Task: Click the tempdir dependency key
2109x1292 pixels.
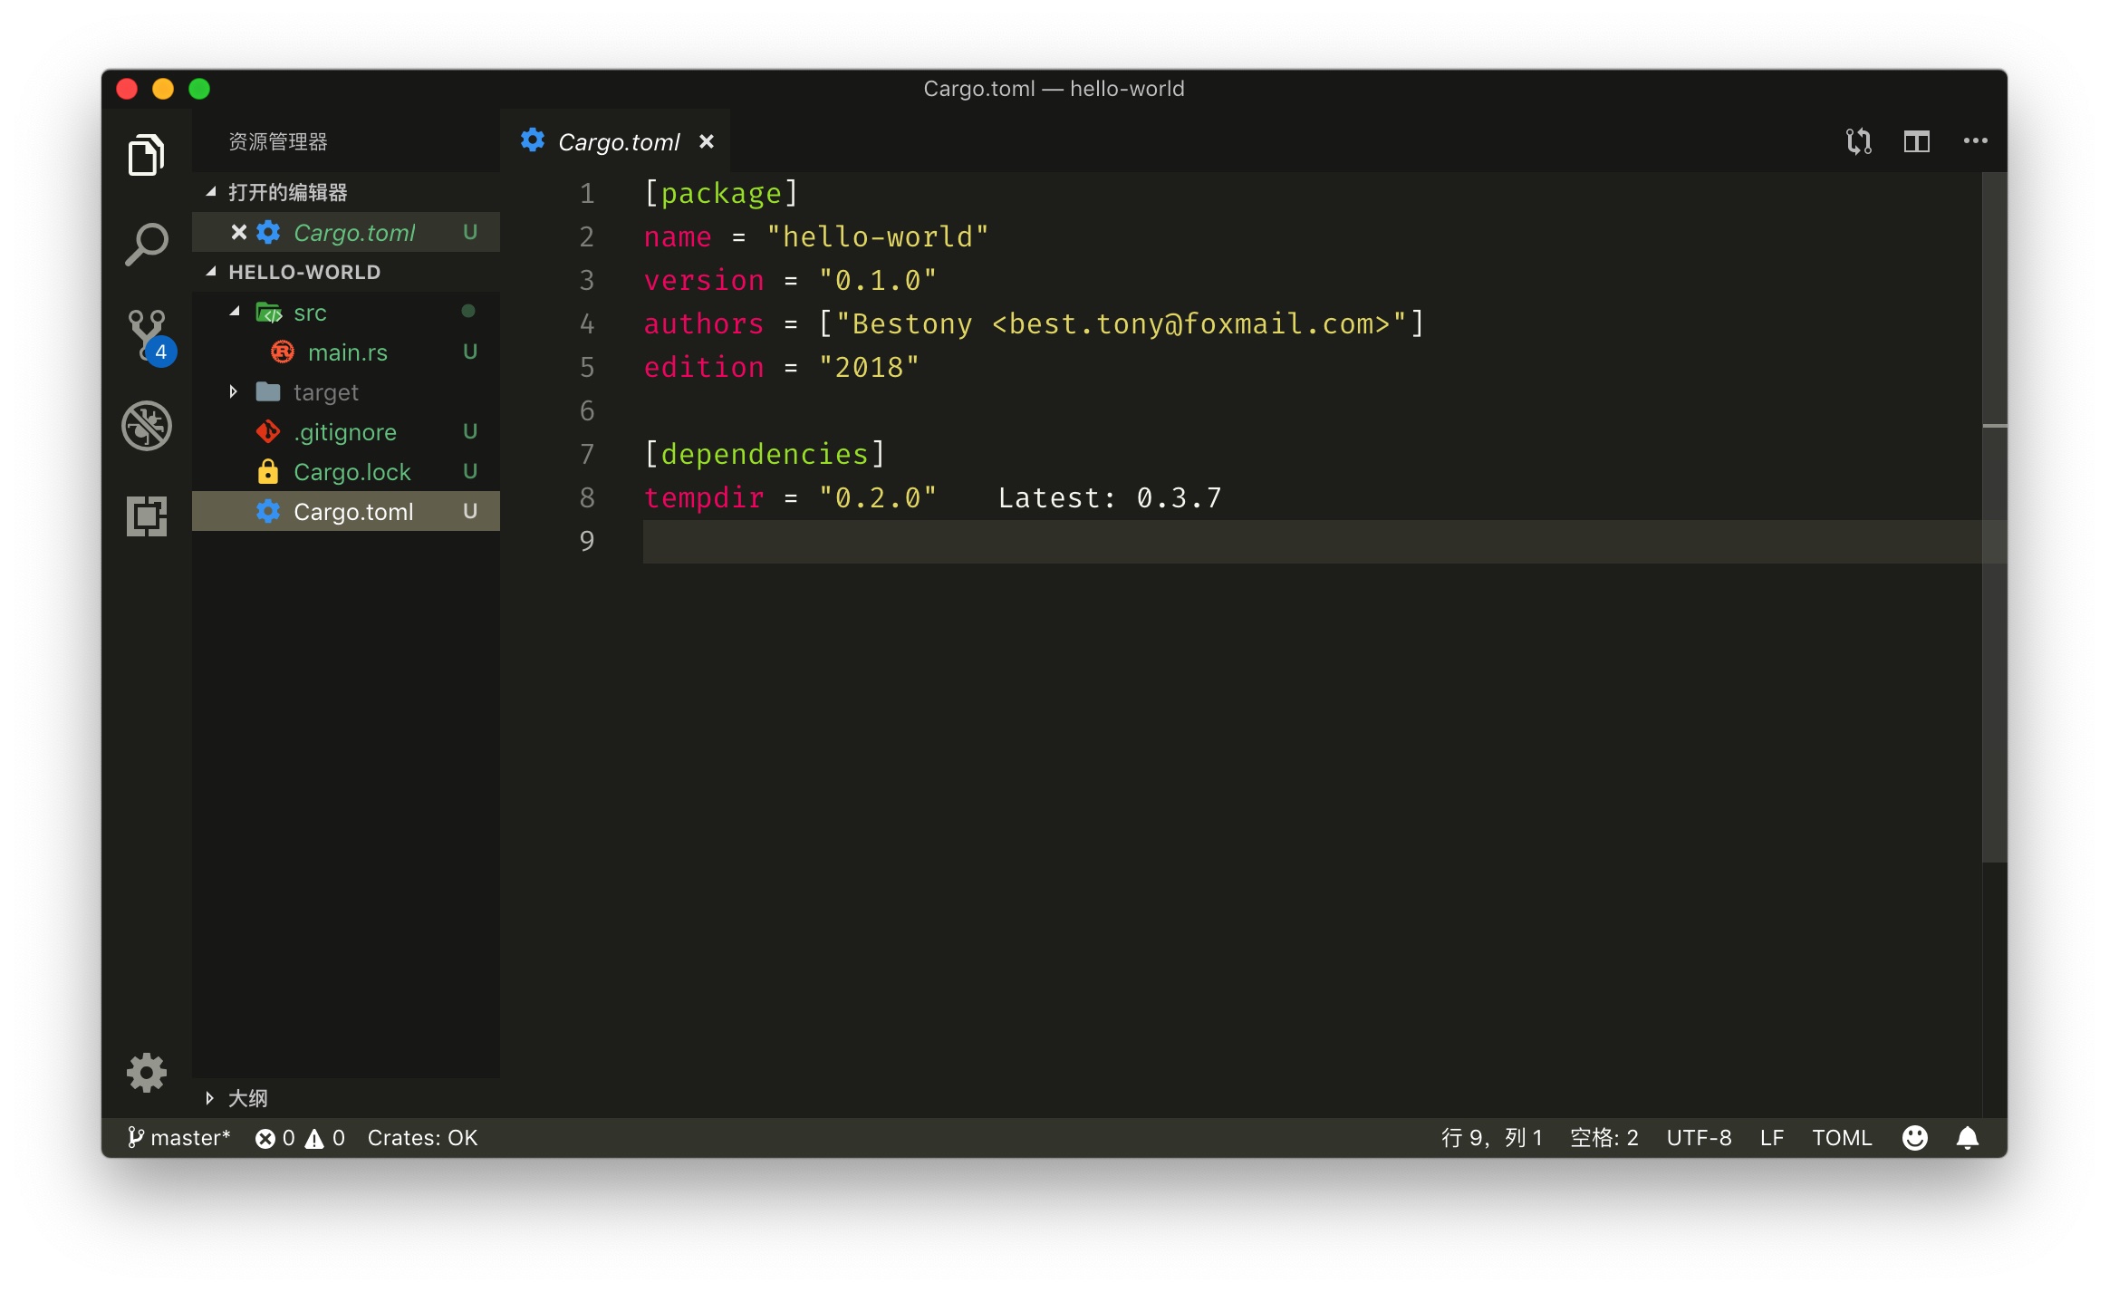Action: point(704,497)
